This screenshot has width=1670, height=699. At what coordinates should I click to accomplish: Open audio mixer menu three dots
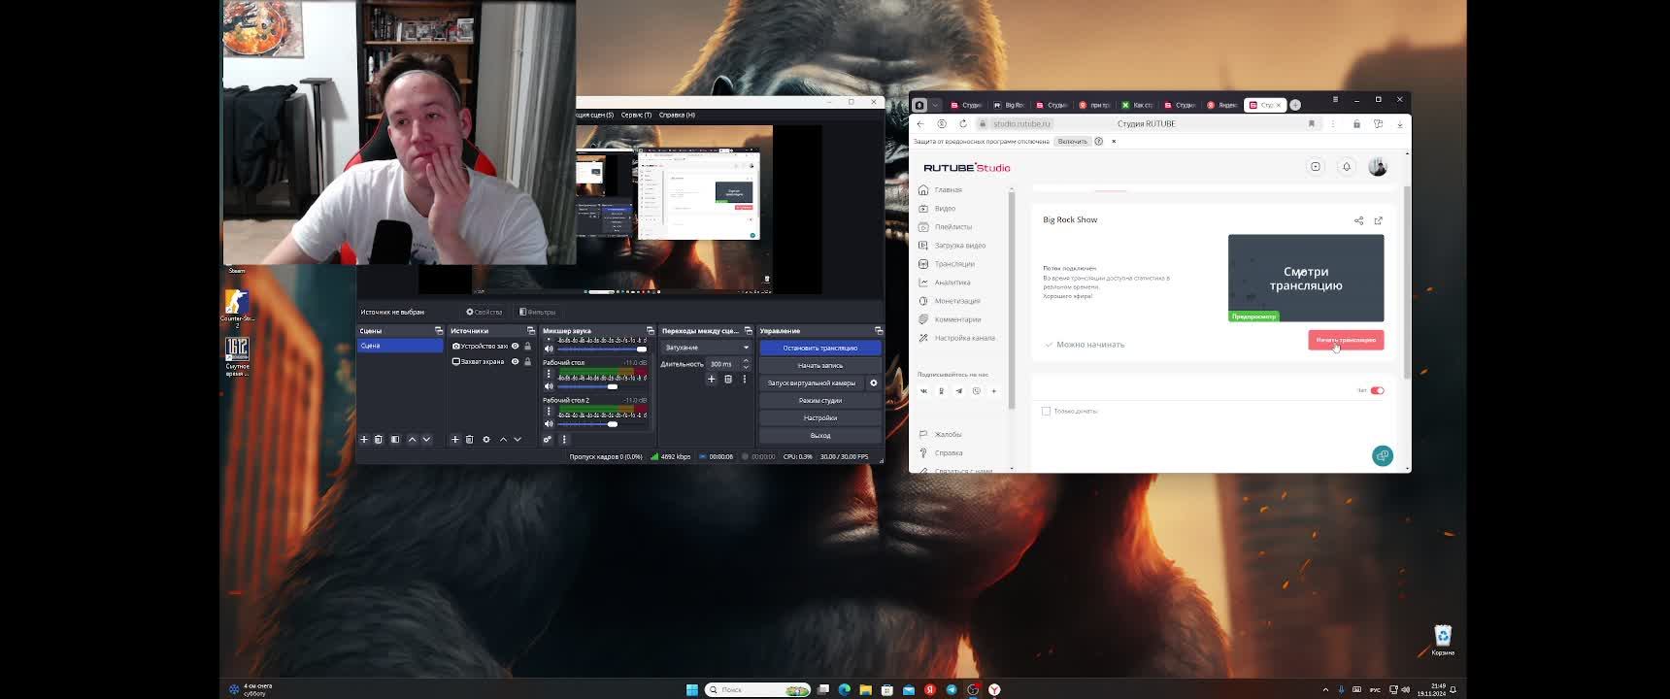564,439
